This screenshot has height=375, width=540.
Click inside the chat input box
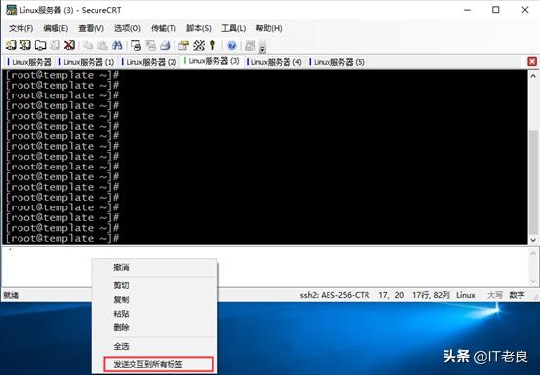point(265,267)
